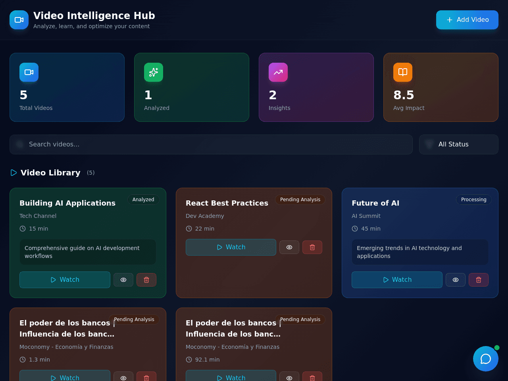Watch the Building AI Applications video
This screenshot has height=381, width=508.
pos(65,280)
